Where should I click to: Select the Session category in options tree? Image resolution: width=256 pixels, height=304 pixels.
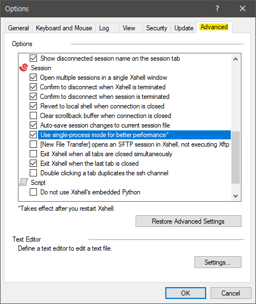click(41, 68)
